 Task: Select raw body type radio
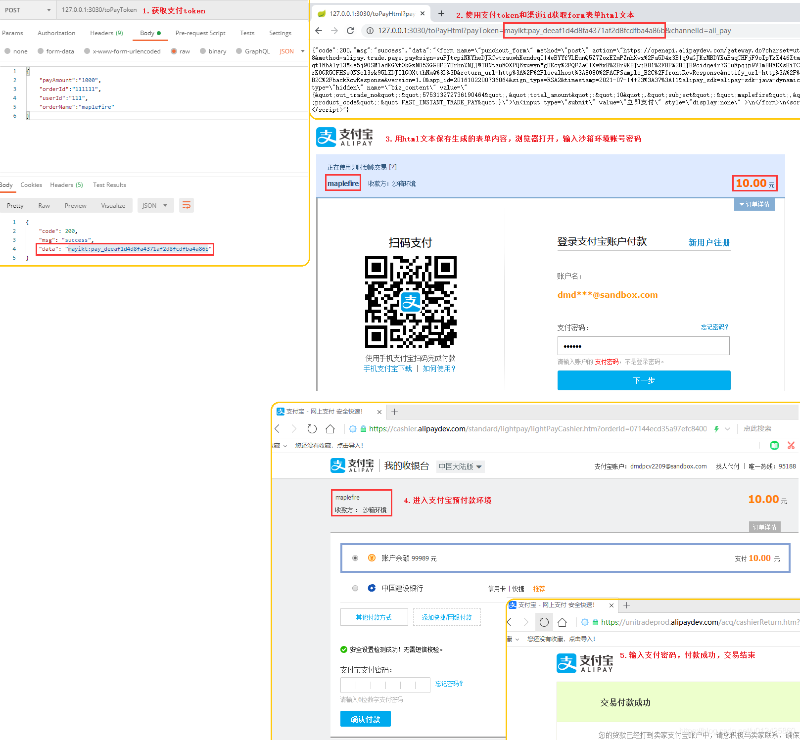pos(174,51)
